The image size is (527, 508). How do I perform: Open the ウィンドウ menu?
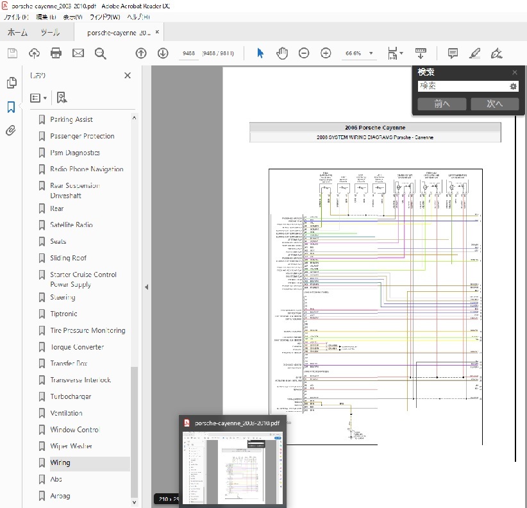[105, 17]
